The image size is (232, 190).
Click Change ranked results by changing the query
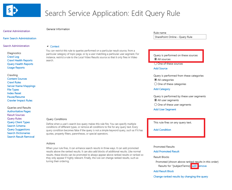click(x=181, y=176)
